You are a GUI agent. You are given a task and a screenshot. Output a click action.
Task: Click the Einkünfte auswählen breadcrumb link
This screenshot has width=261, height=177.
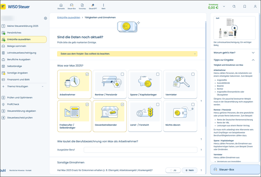pos(69,18)
